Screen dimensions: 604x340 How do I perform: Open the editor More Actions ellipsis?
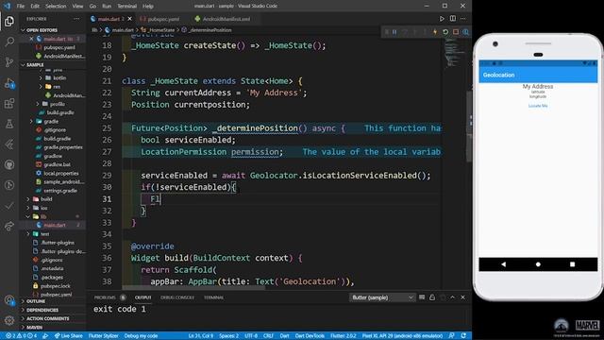463,19
